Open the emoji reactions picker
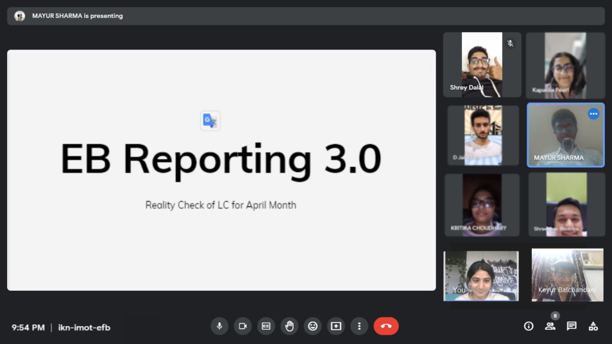 [x=313, y=326]
